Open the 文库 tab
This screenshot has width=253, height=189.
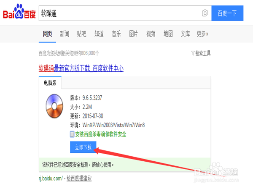tap(185, 34)
